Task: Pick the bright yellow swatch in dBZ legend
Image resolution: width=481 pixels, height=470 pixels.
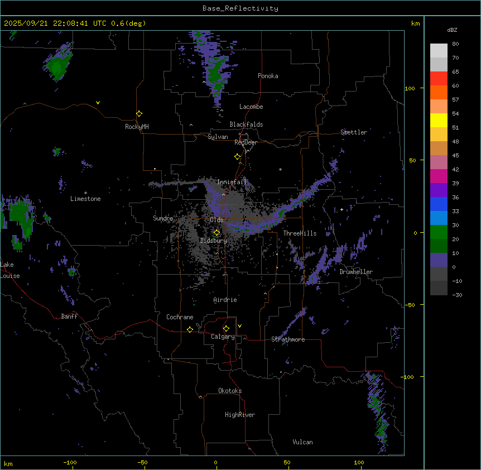Action: (439, 121)
